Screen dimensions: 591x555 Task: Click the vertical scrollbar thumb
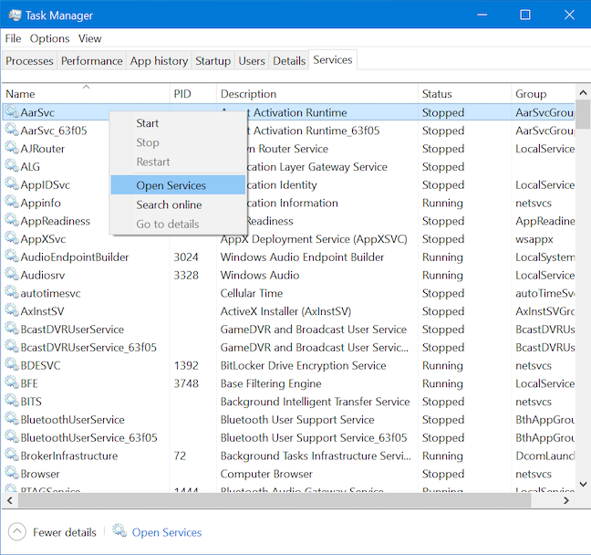point(584,114)
